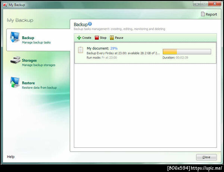
Task: Click the yellow Pause icon
Action: pos(112,38)
